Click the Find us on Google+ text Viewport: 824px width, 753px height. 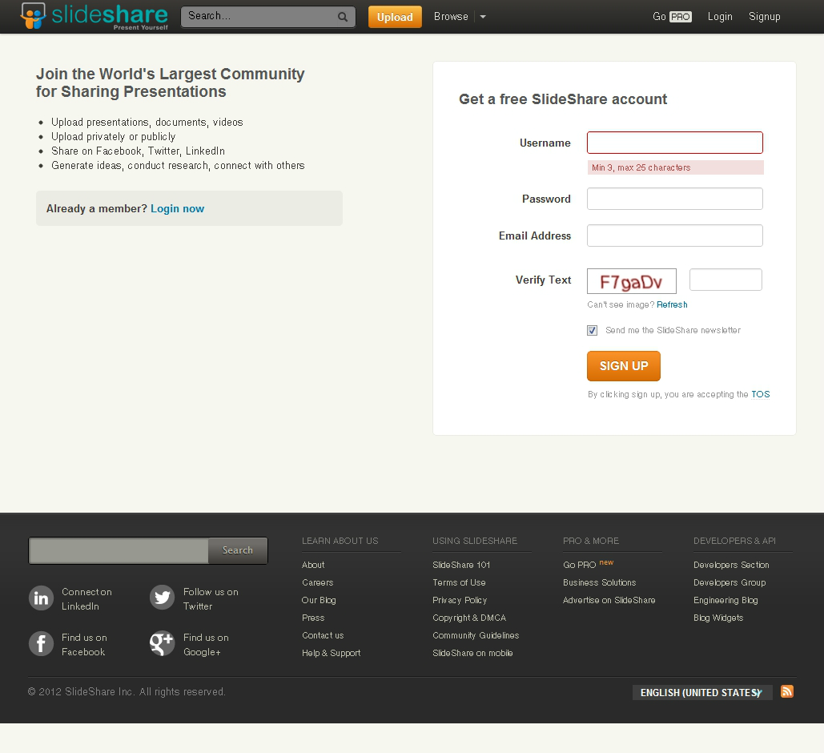coord(206,645)
